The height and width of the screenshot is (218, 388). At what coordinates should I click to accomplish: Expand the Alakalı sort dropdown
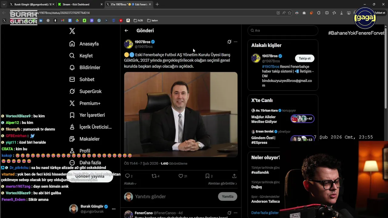click(x=130, y=183)
